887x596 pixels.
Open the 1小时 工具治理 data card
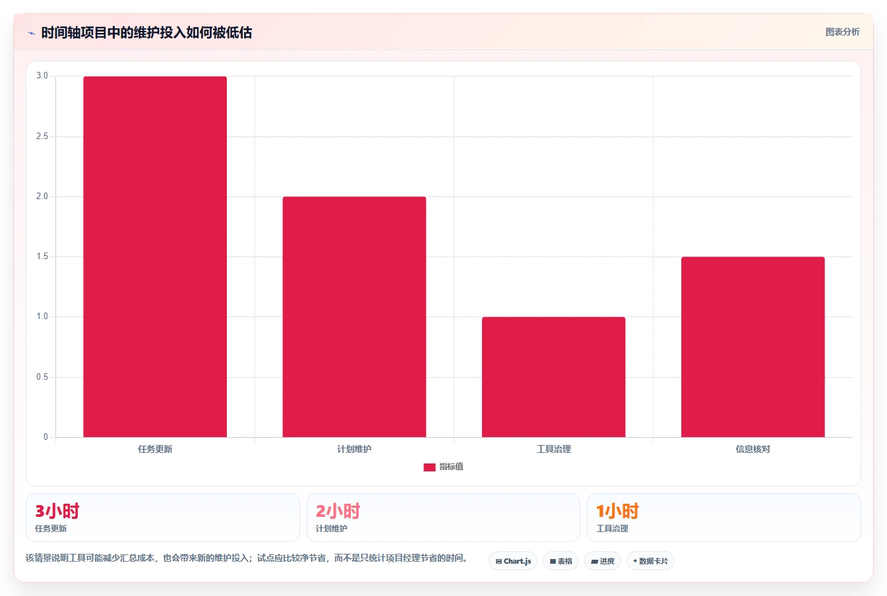tap(724, 518)
